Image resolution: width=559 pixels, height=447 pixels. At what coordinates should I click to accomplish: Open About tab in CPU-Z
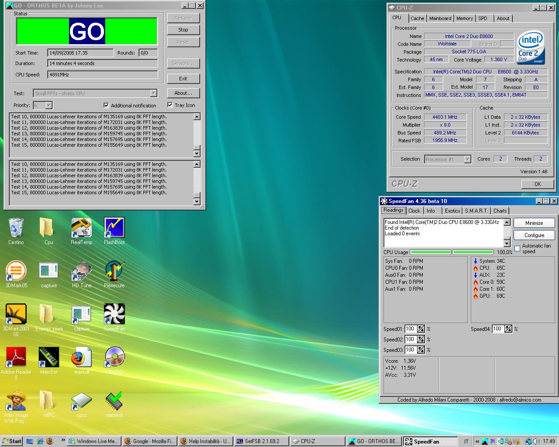503,18
